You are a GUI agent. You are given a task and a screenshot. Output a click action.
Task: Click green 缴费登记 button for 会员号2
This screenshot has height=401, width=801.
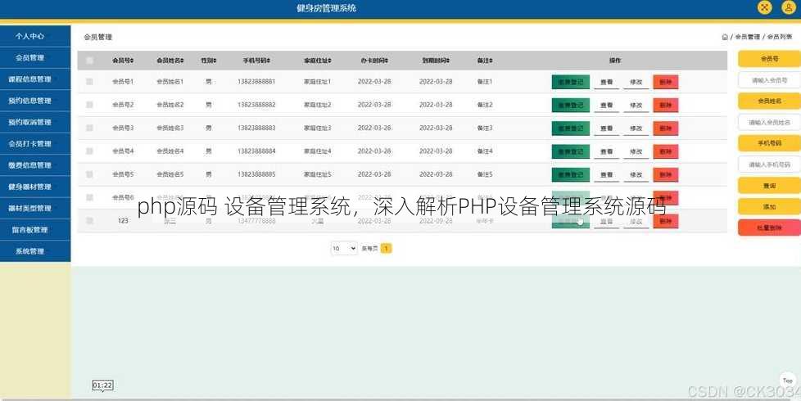571,105
